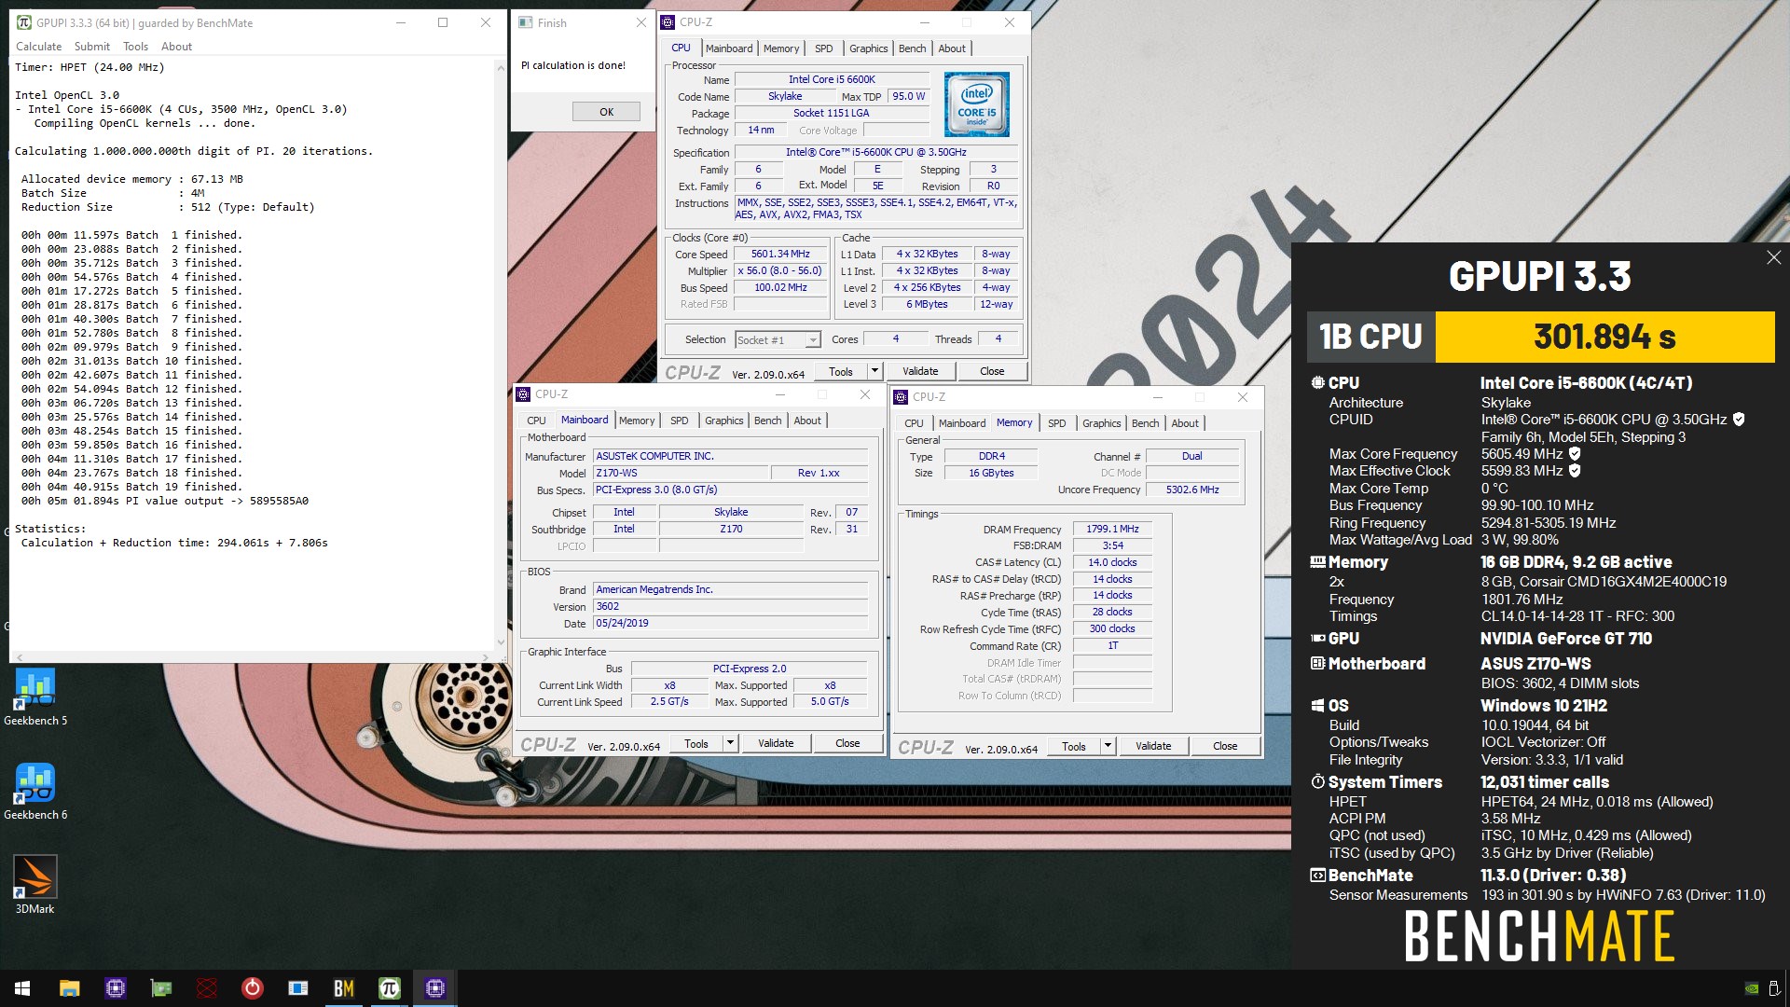Screen dimensions: 1790x1007
Task: Click the Memory section icon in BenchMate
Action: tap(1317, 562)
